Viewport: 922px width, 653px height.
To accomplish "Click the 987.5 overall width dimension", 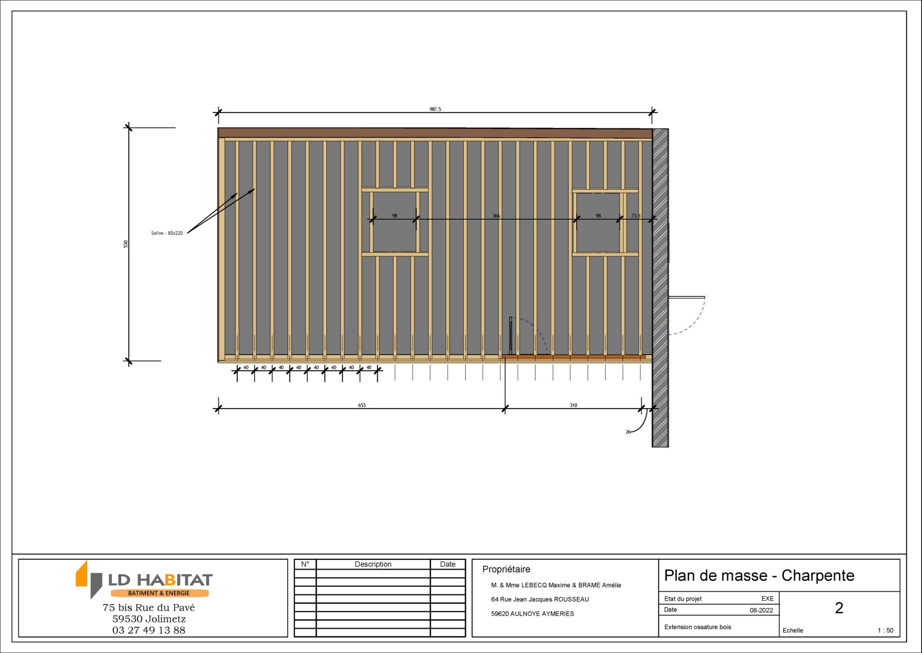I will tap(435, 109).
